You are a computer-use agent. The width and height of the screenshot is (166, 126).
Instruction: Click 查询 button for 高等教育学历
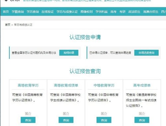pyautogui.click(x=28, y=120)
